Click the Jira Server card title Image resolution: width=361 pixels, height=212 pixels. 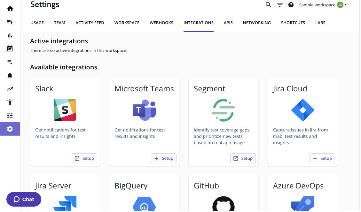pyautogui.click(x=53, y=186)
